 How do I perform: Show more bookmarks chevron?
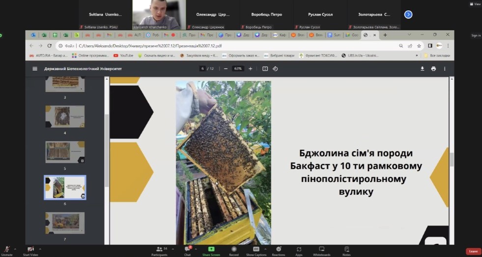(x=417, y=56)
